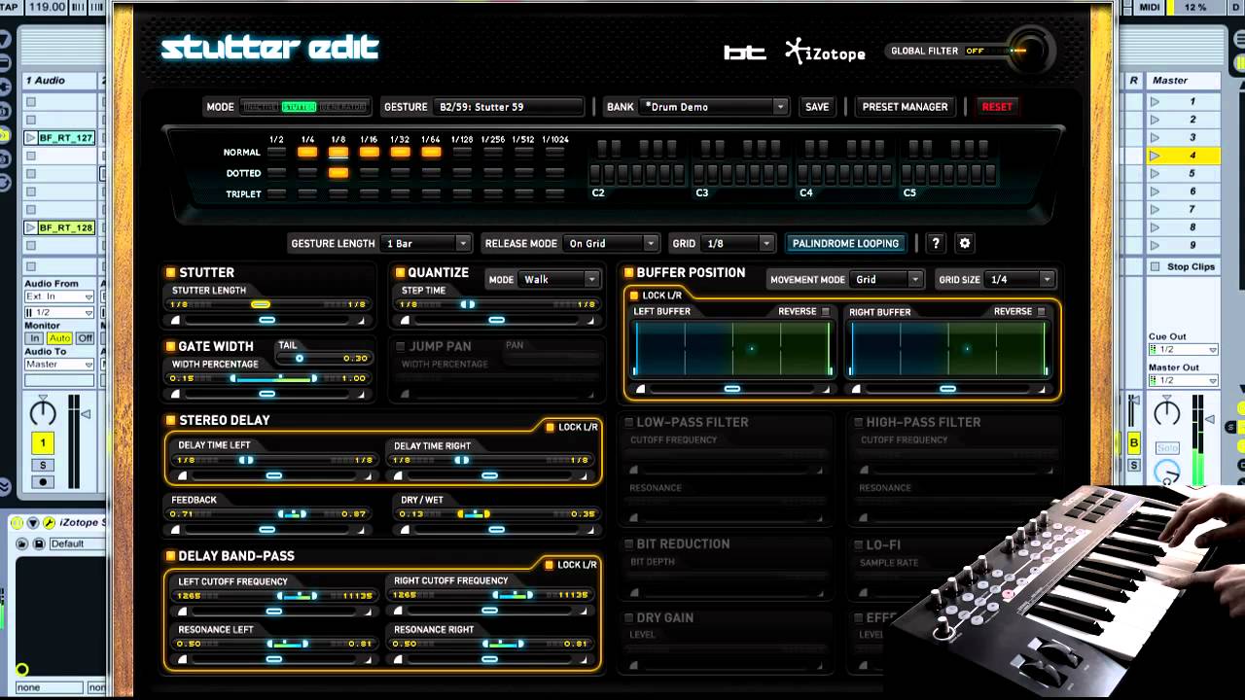1245x700 pixels.
Task: Launch master scene 4
Action: pyautogui.click(x=1155, y=156)
